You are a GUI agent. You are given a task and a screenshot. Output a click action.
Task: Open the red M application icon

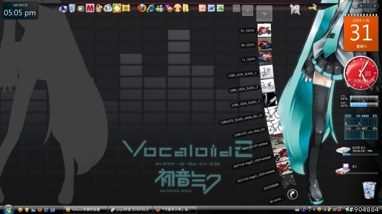click(x=90, y=8)
